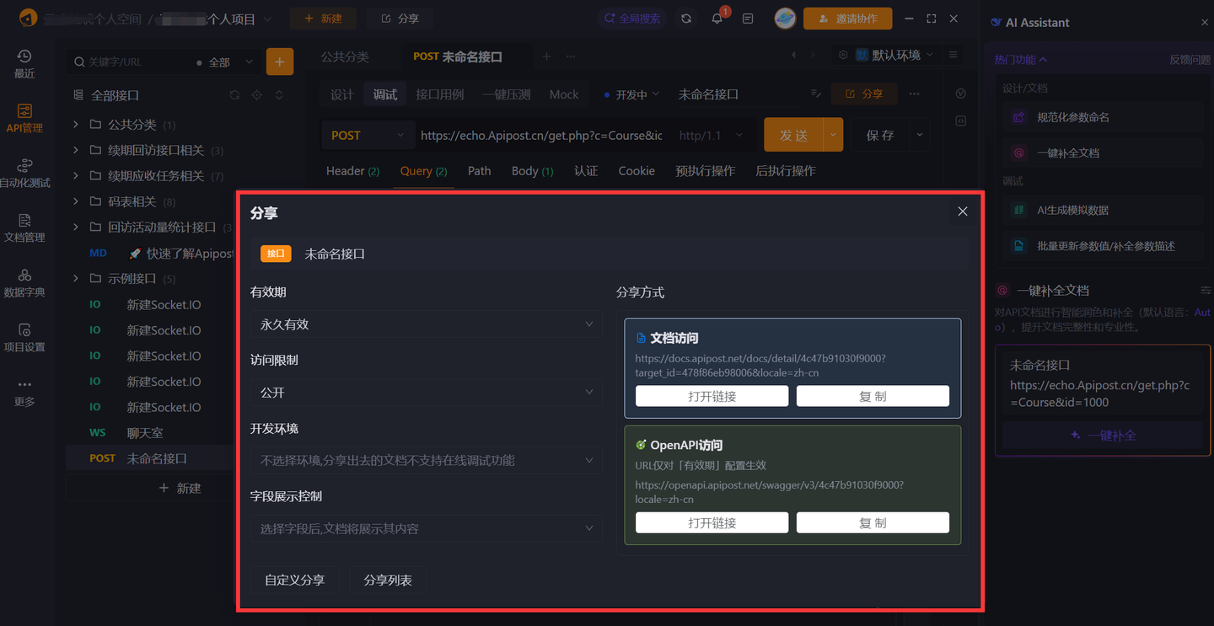Image resolution: width=1214 pixels, height=626 pixels.
Task: Click 打开链接 under OpenAPI访问
Action: coord(712,522)
